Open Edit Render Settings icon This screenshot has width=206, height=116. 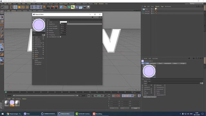coord(56,7)
